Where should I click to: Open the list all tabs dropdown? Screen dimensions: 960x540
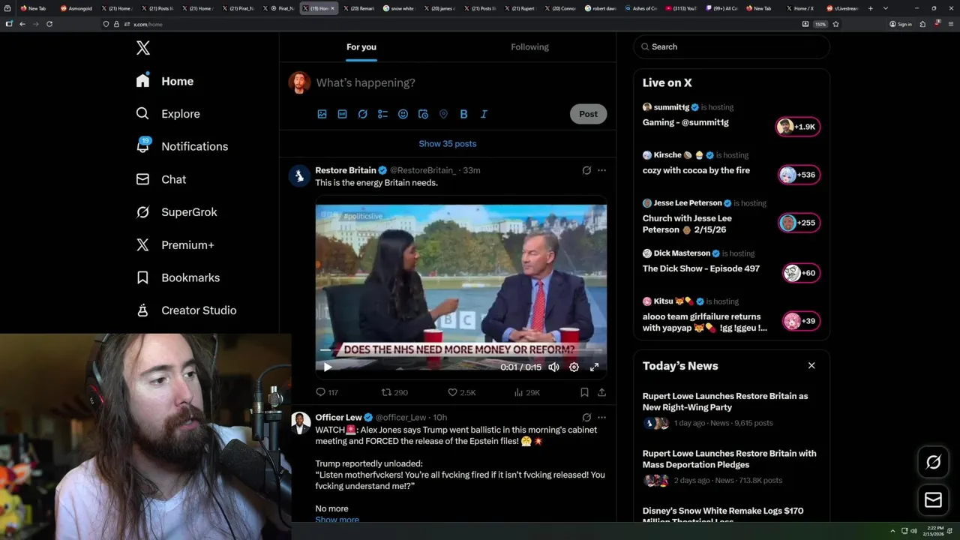886,8
